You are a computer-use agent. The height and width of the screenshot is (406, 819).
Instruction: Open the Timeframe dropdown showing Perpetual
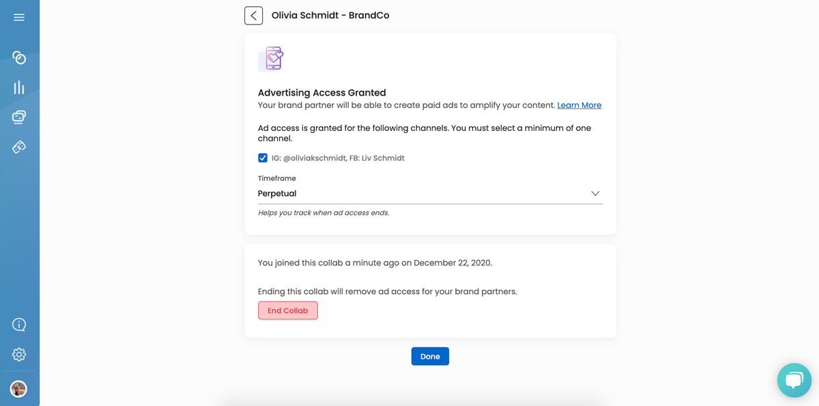[430, 193]
